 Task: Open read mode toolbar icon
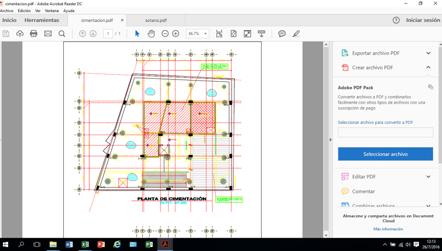point(261,33)
